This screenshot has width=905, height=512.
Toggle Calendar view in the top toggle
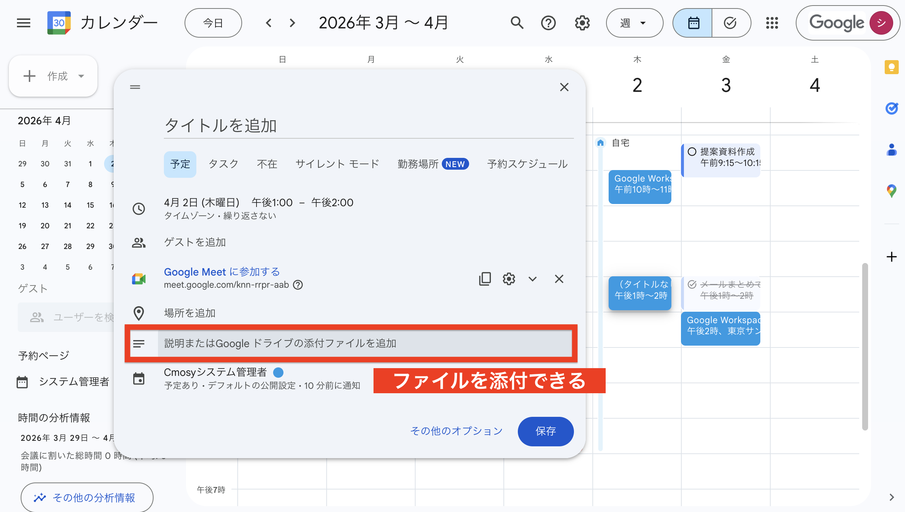(x=693, y=23)
